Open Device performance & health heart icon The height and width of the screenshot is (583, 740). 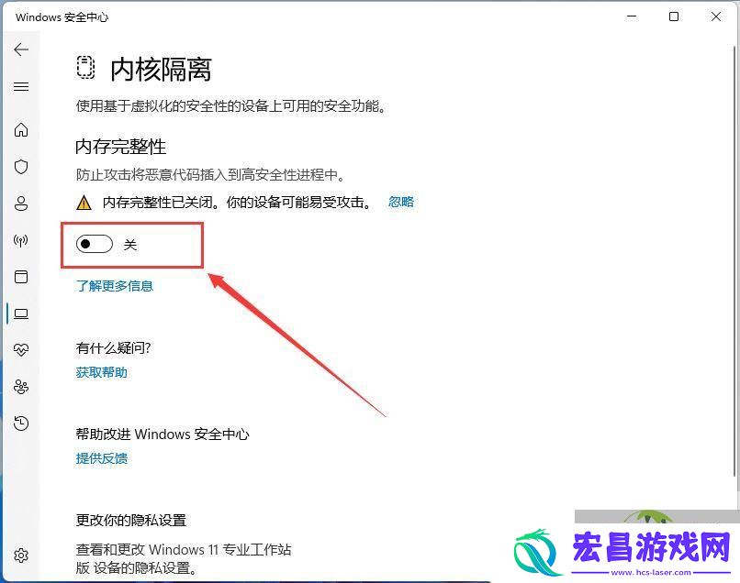tap(21, 349)
